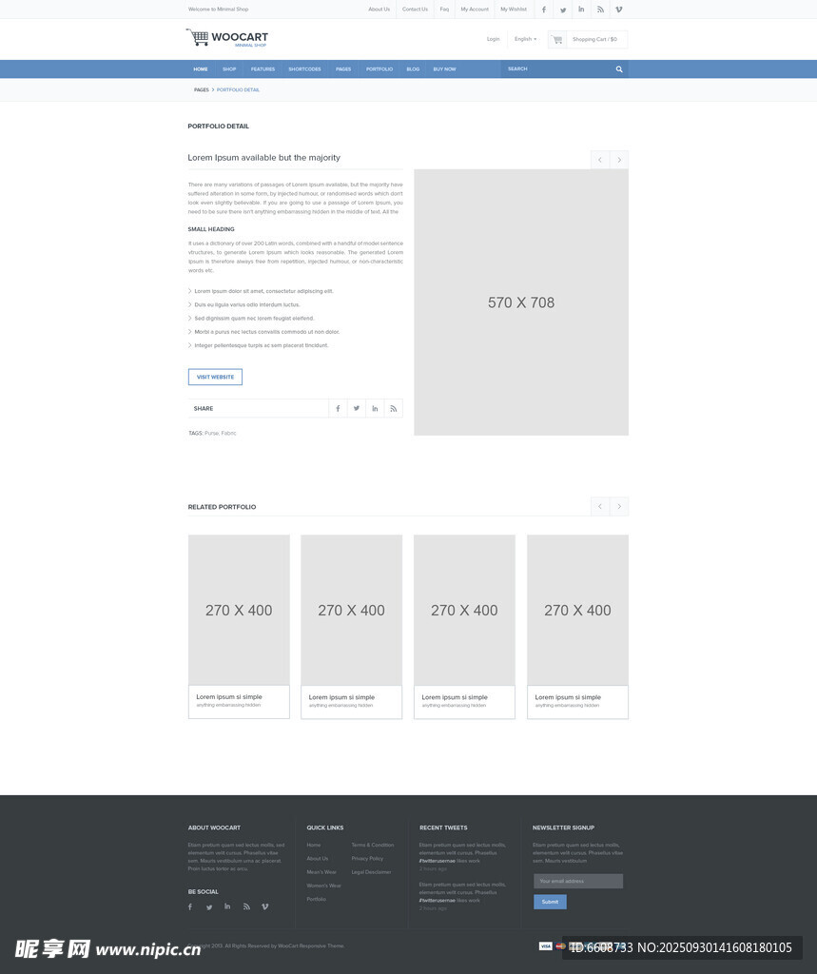The height and width of the screenshot is (974, 817).
Task: Click the WooCart logo
Action: (x=227, y=38)
